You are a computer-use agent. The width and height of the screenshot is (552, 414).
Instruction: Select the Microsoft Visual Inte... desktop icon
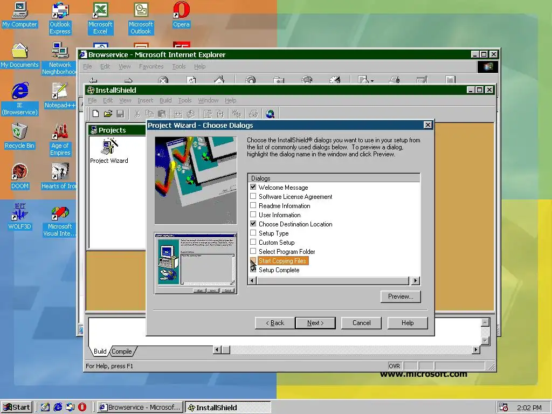coord(59,220)
